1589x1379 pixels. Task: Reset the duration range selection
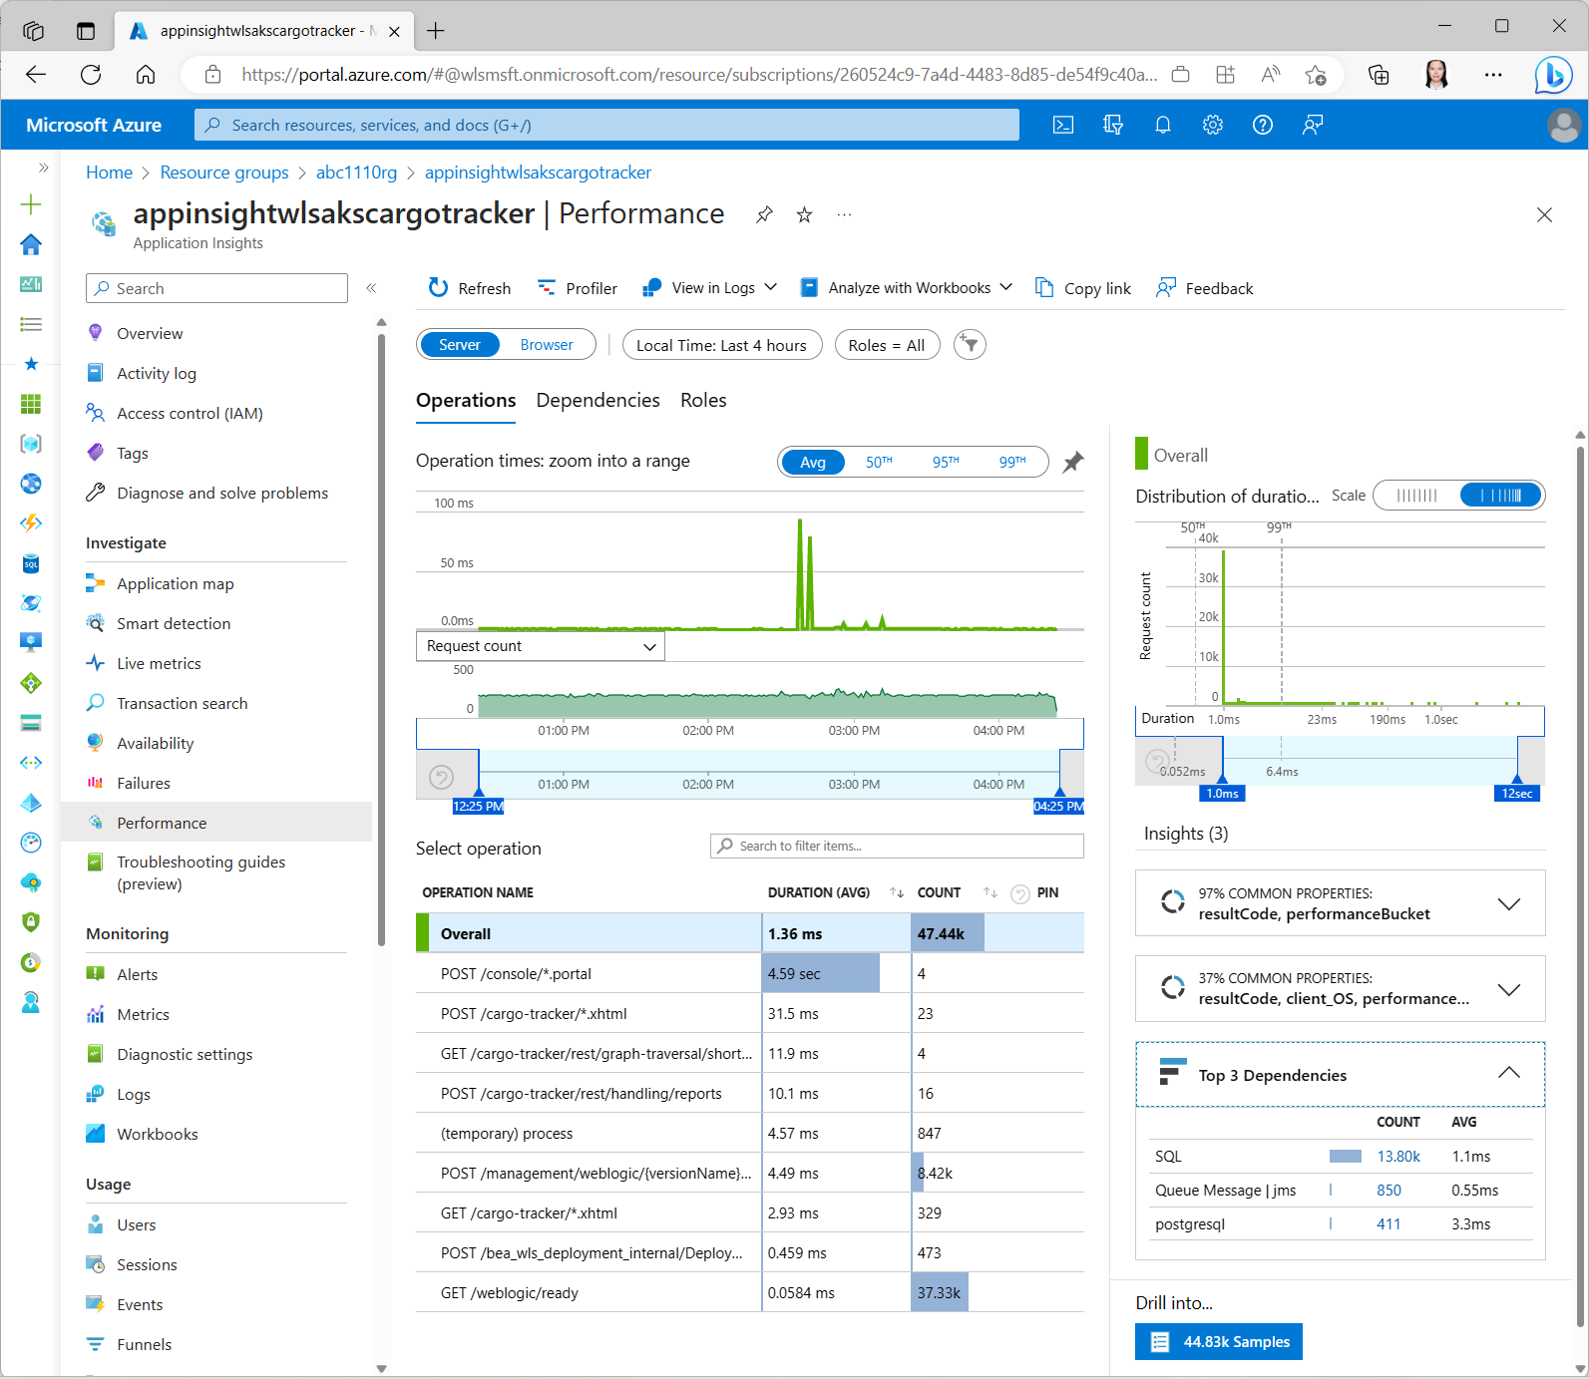tap(1157, 762)
